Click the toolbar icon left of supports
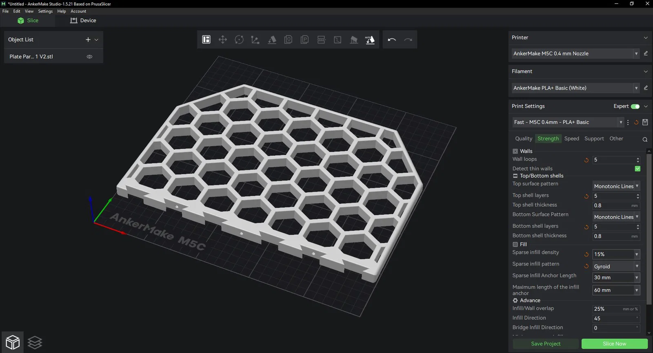Viewport: 653px width, 353px height. 338,40
